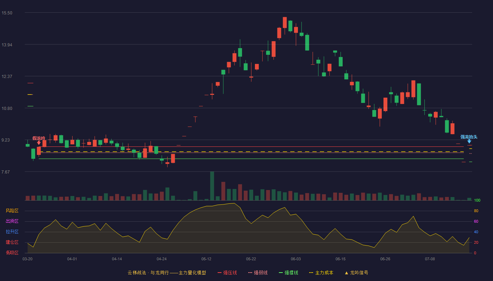
Task: Click the 13.94 price axis label
Action: click(x=7, y=45)
